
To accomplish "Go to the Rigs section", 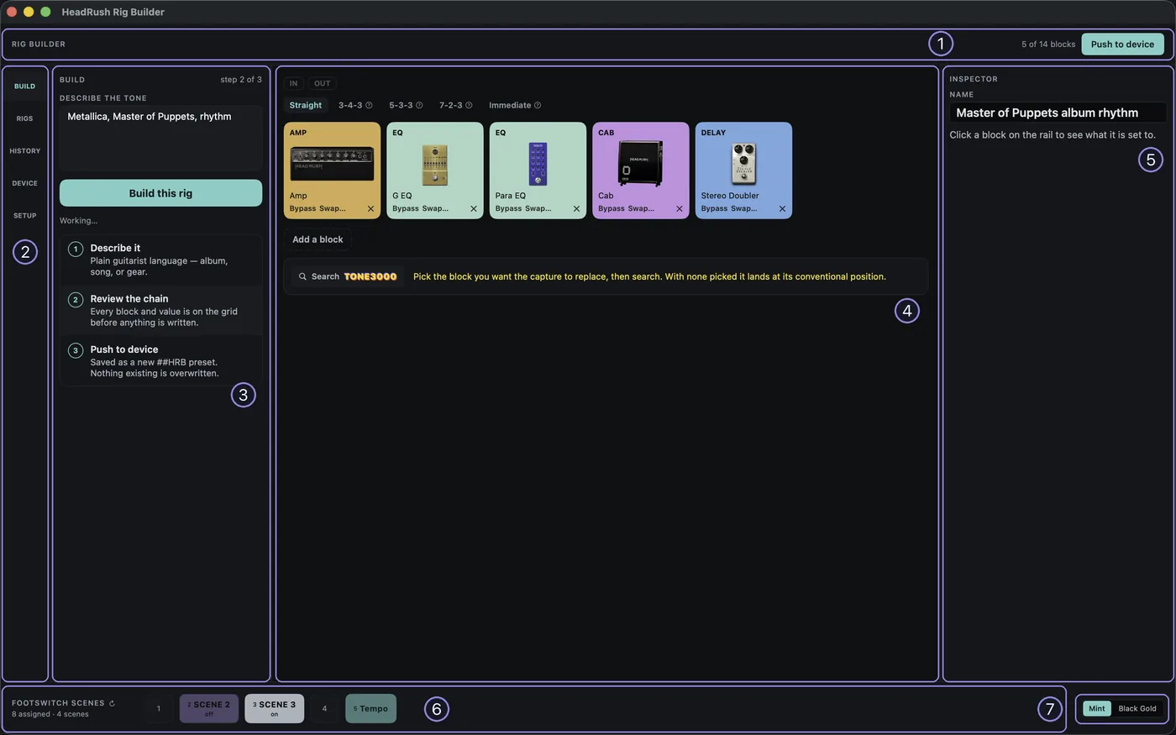I will click(25, 118).
